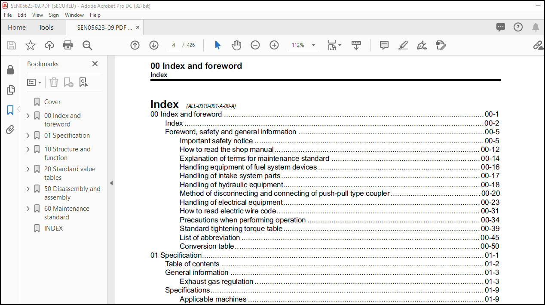Open the File menu
545x305 pixels.
(x=8, y=15)
